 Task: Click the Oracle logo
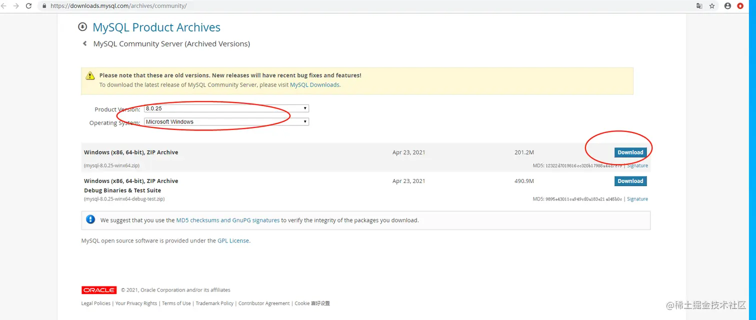point(99,290)
